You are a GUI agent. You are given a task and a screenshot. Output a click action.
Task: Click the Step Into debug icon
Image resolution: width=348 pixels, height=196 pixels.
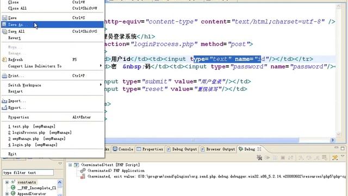click(301, 157)
